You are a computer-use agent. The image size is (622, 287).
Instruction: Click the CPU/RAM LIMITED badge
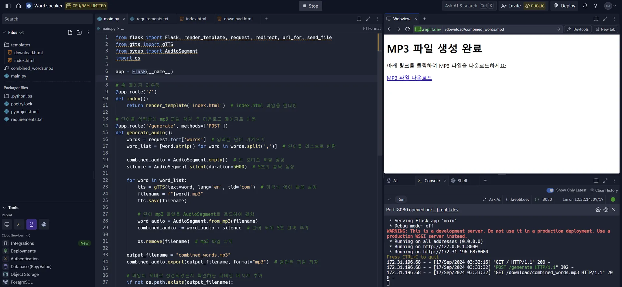pos(86,6)
